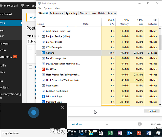The height and width of the screenshot is (137, 162).
Task: Click the Host Process for Windows Tasks icon
Action: [43, 80]
